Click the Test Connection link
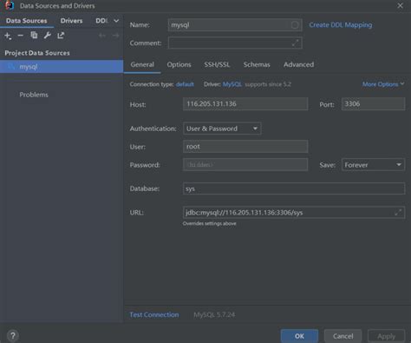This screenshot has width=411, height=343. (x=154, y=314)
